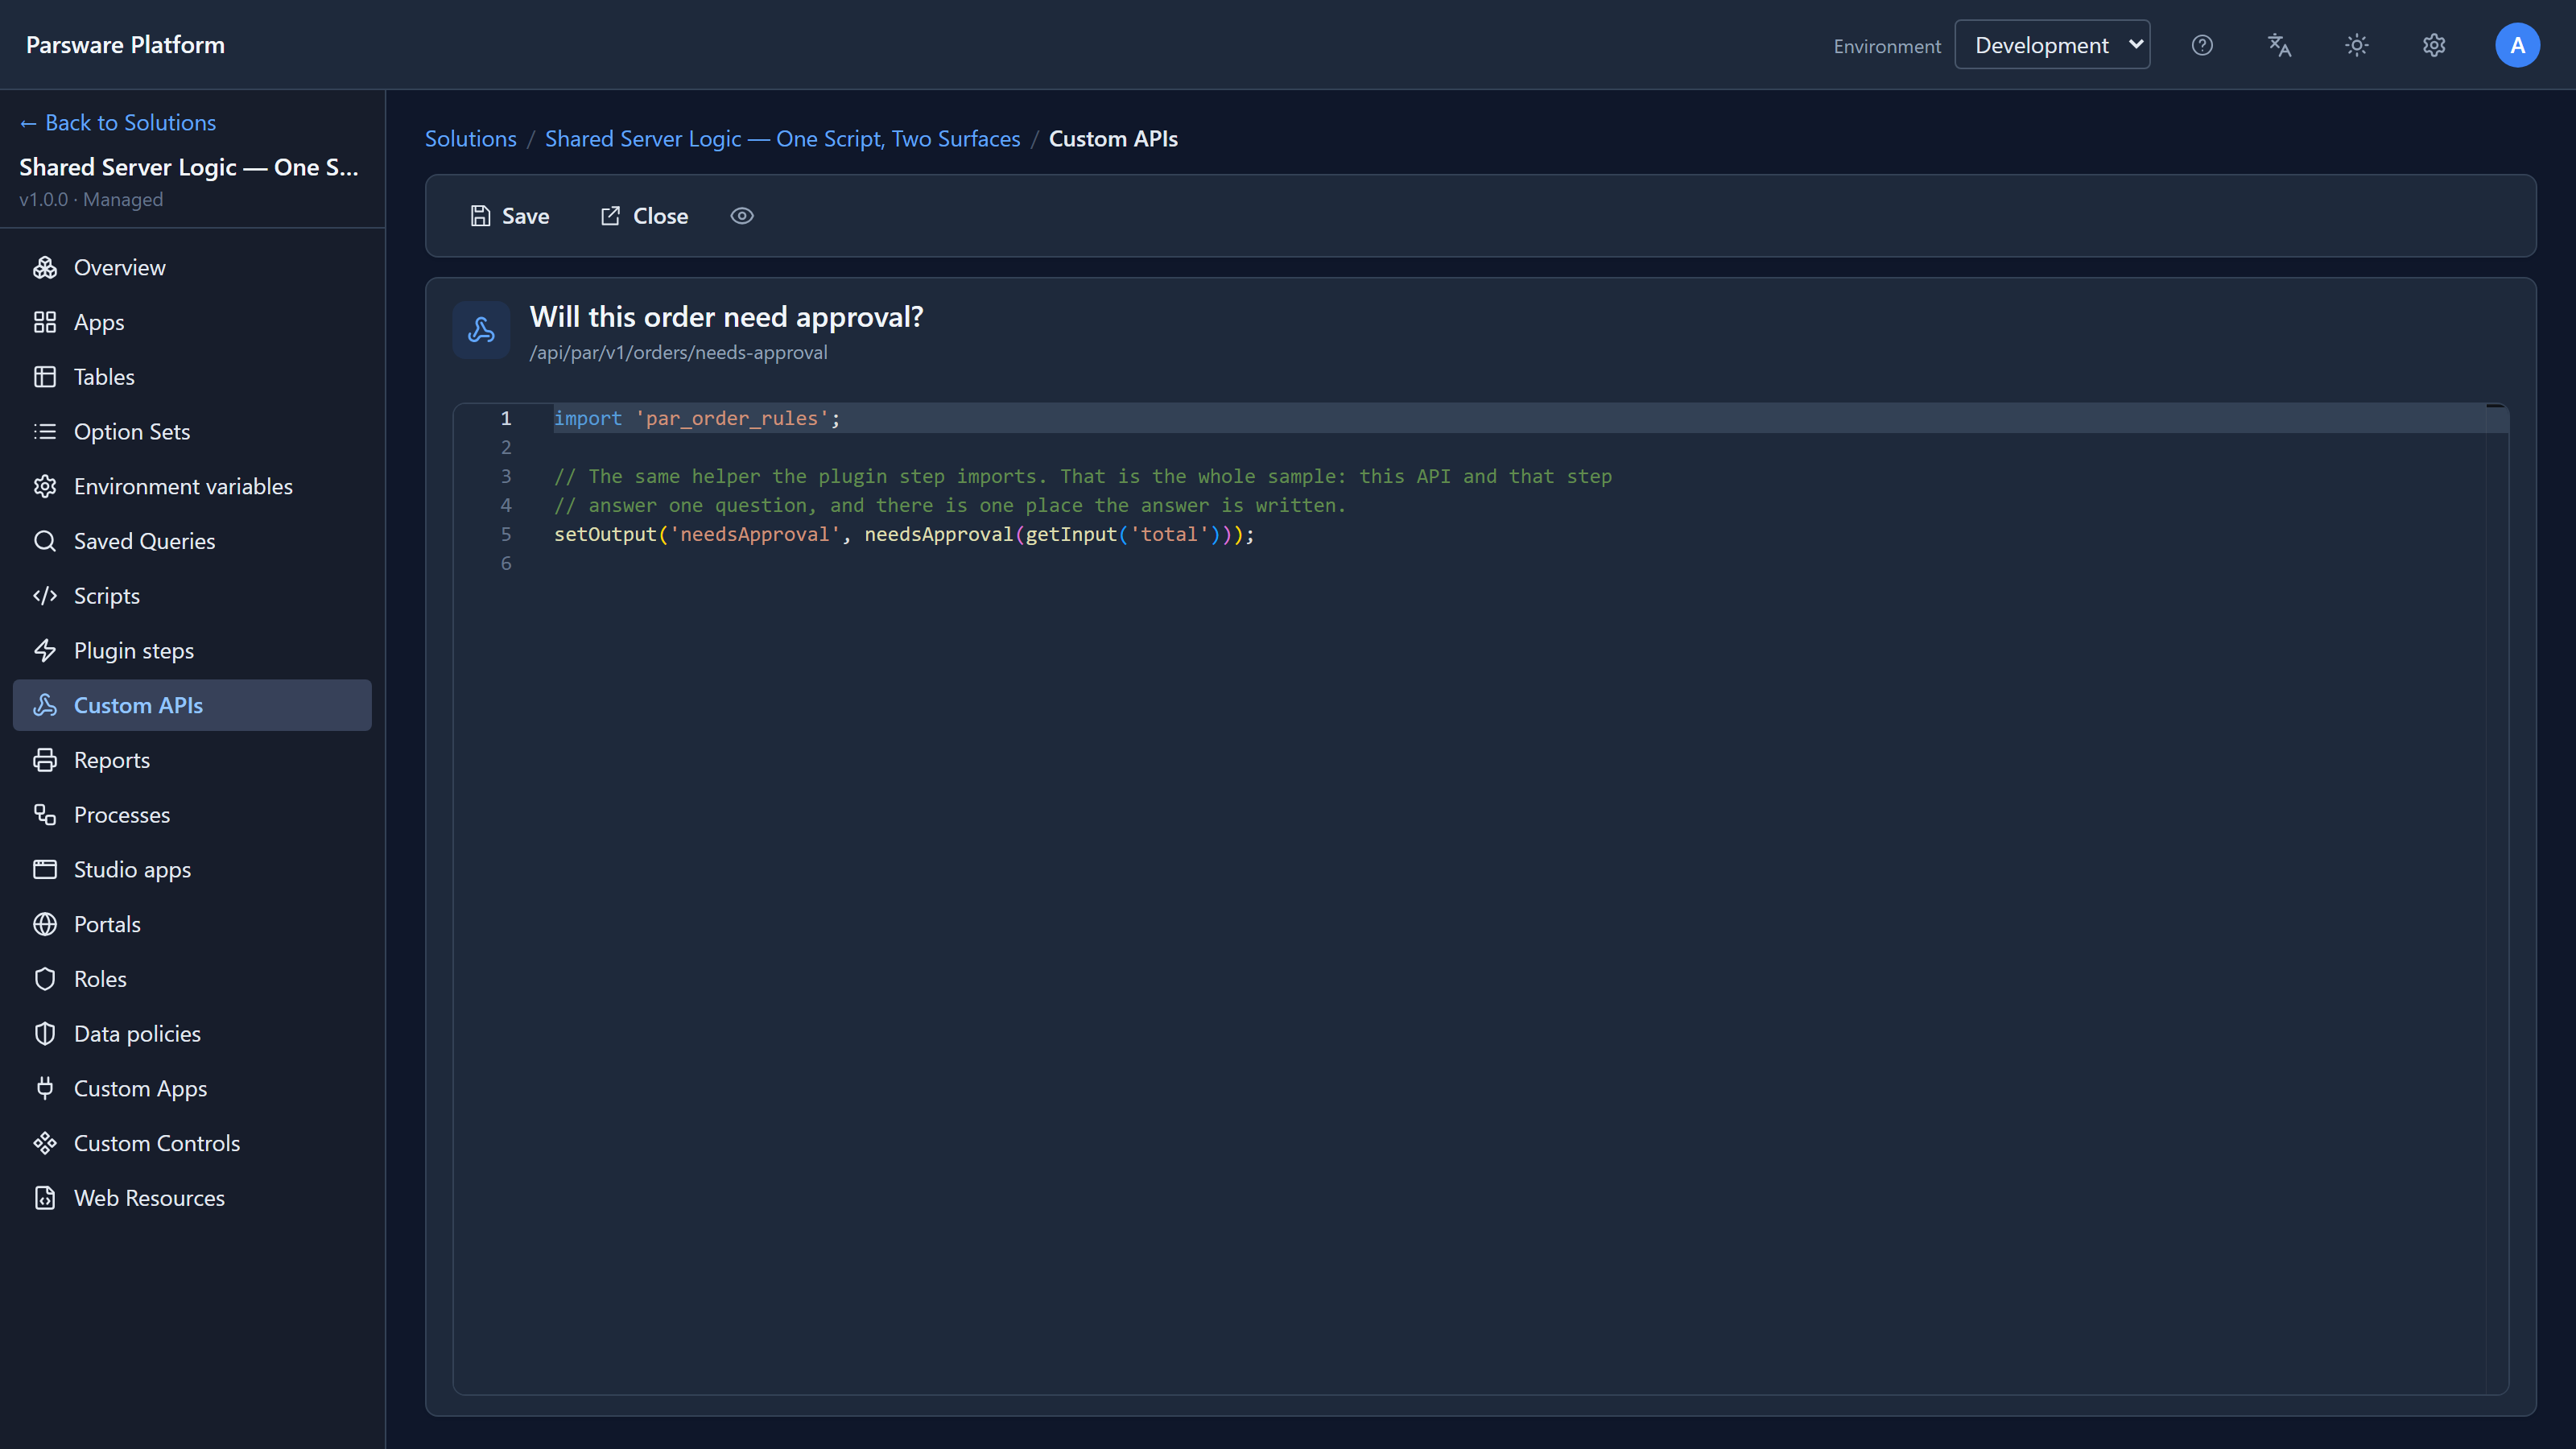
Task: Click line number 6 in the editor gutter
Action: [x=506, y=564]
